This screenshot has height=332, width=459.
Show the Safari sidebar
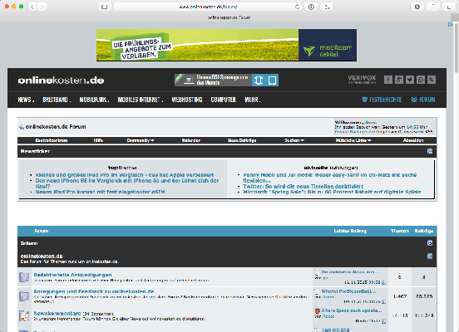point(104,7)
